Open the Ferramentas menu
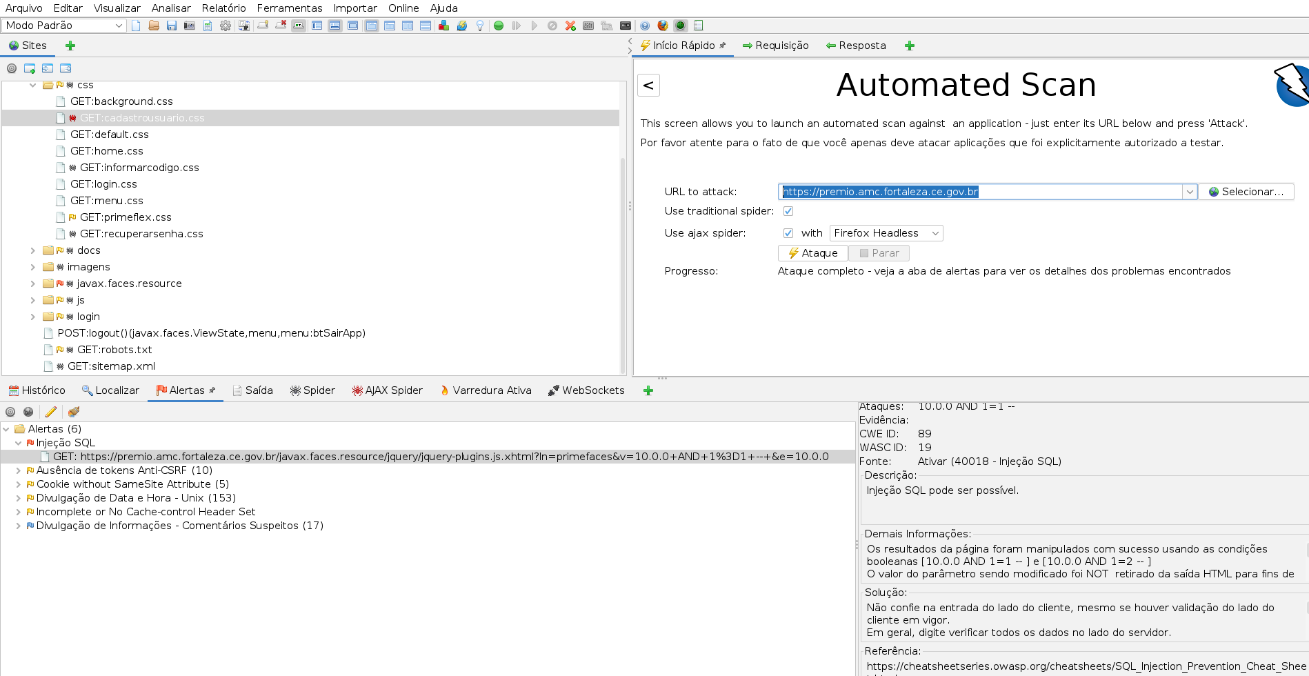Image resolution: width=1309 pixels, height=676 pixels. 290,8
